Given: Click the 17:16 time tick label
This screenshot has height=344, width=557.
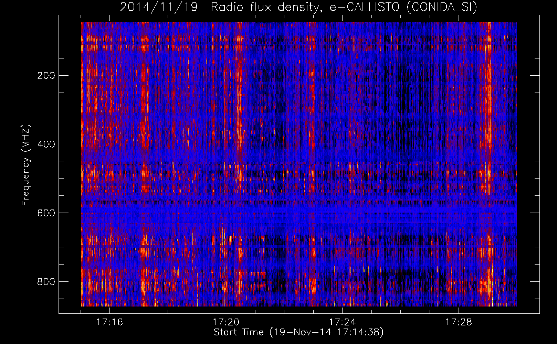Looking at the screenshot, I should (x=109, y=322).
